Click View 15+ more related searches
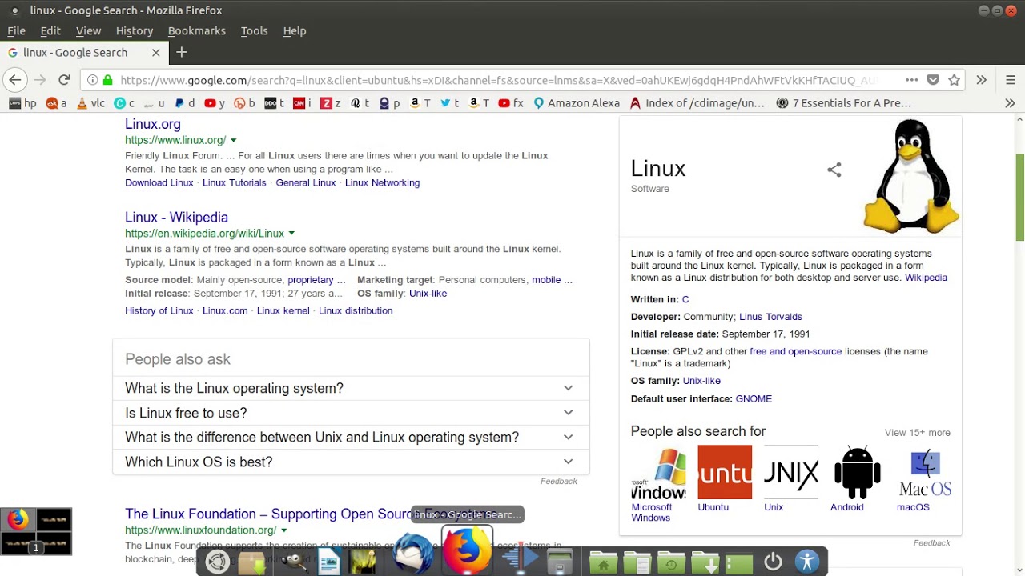The image size is (1025, 576). point(917,433)
